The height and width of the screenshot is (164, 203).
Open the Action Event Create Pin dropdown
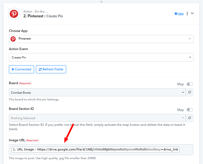[101, 57]
